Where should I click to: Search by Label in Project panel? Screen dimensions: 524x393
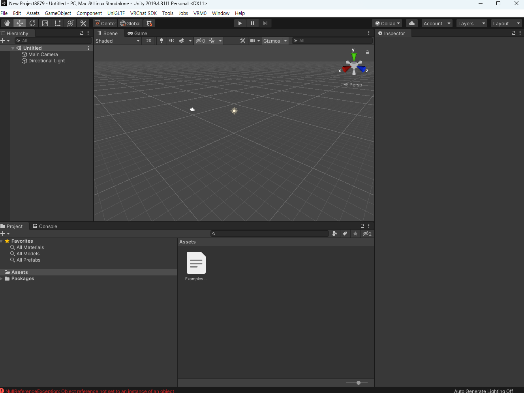345,234
